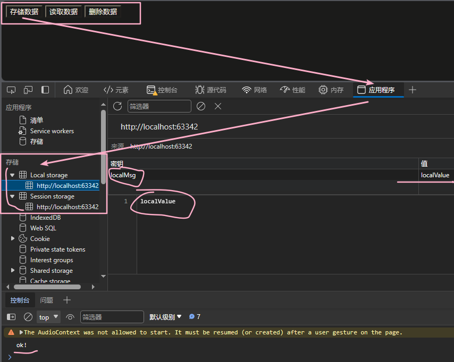Expand the AudioContext warning message
454x362 pixels.
click(x=21, y=332)
